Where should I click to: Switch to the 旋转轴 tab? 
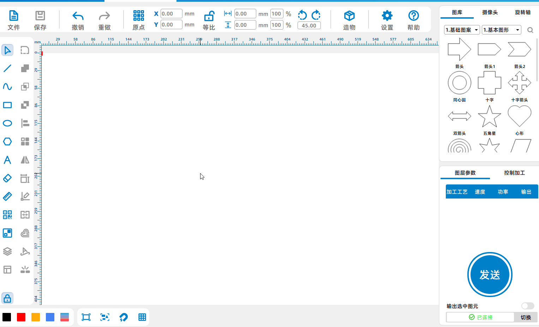(x=523, y=12)
